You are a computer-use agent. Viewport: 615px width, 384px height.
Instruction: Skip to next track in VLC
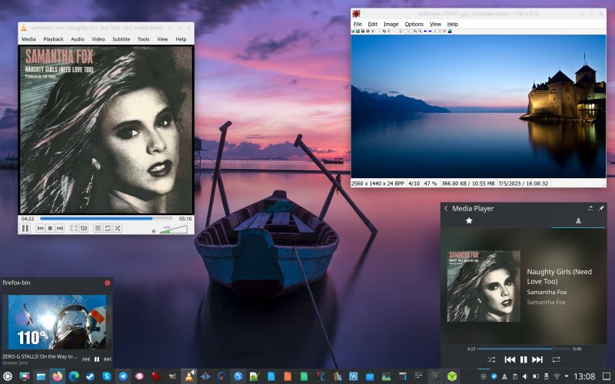point(60,228)
